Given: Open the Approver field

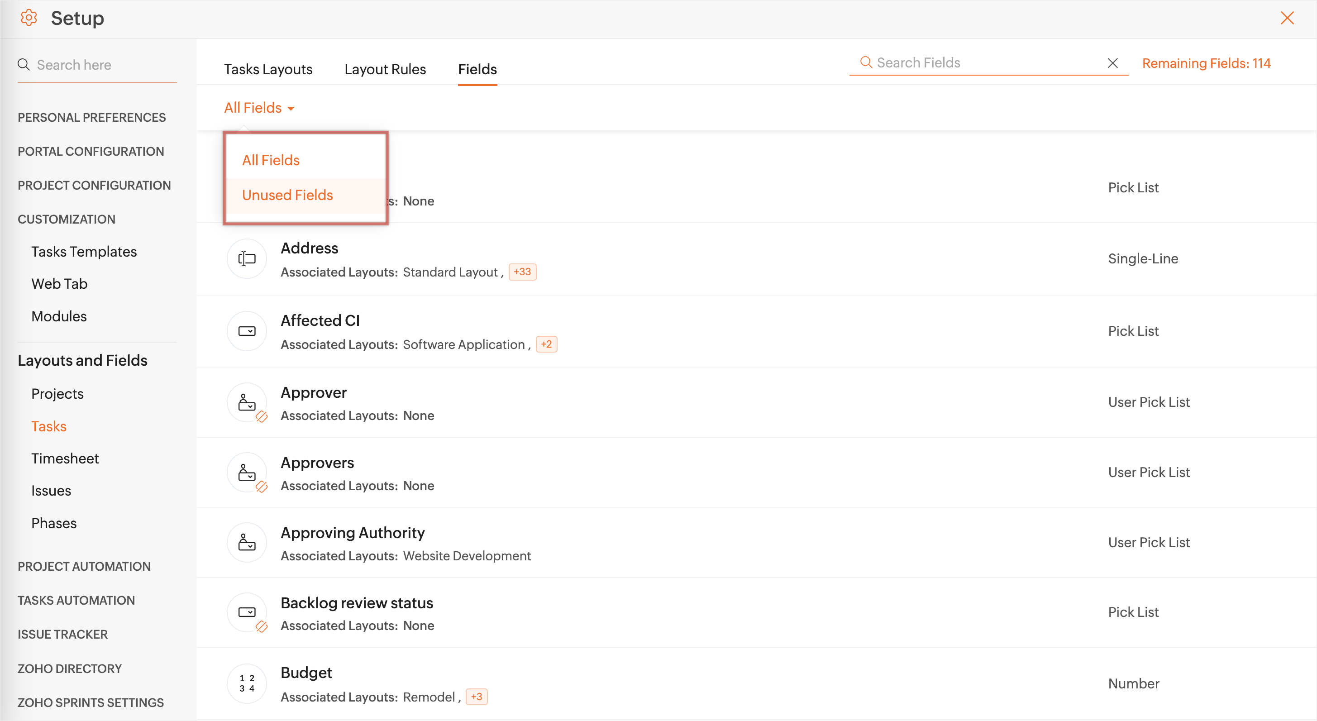Looking at the screenshot, I should [x=313, y=393].
